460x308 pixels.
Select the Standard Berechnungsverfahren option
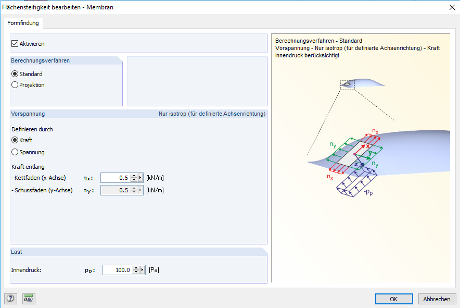coord(16,73)
